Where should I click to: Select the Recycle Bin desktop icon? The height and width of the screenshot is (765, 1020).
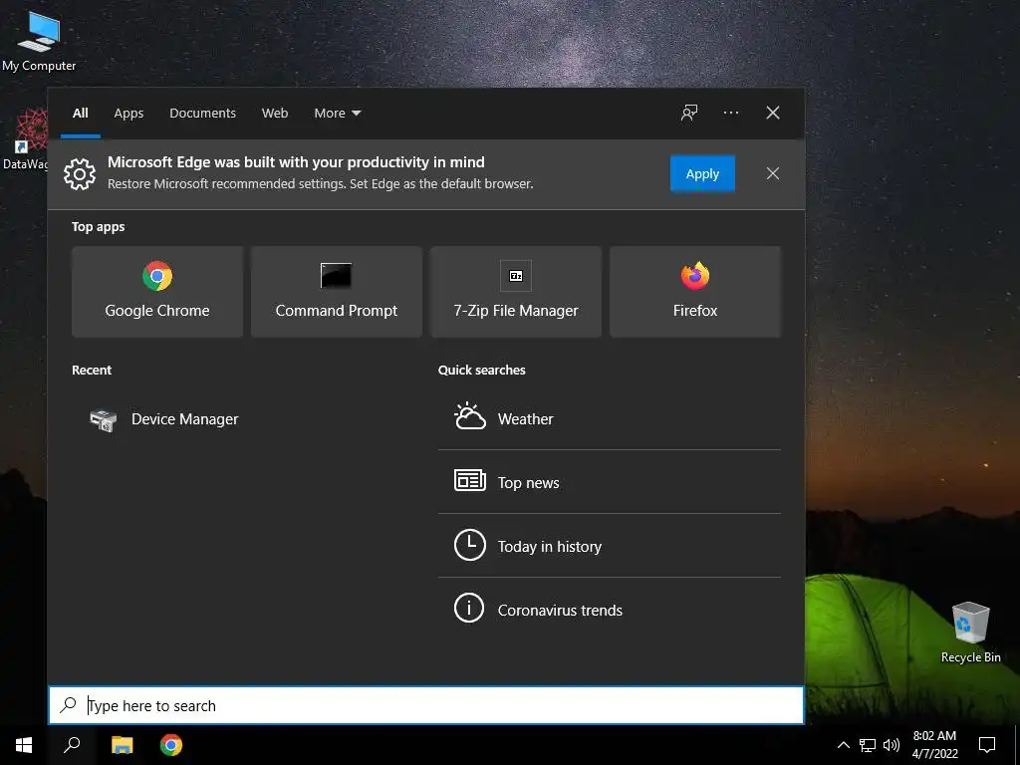point(970,633)
